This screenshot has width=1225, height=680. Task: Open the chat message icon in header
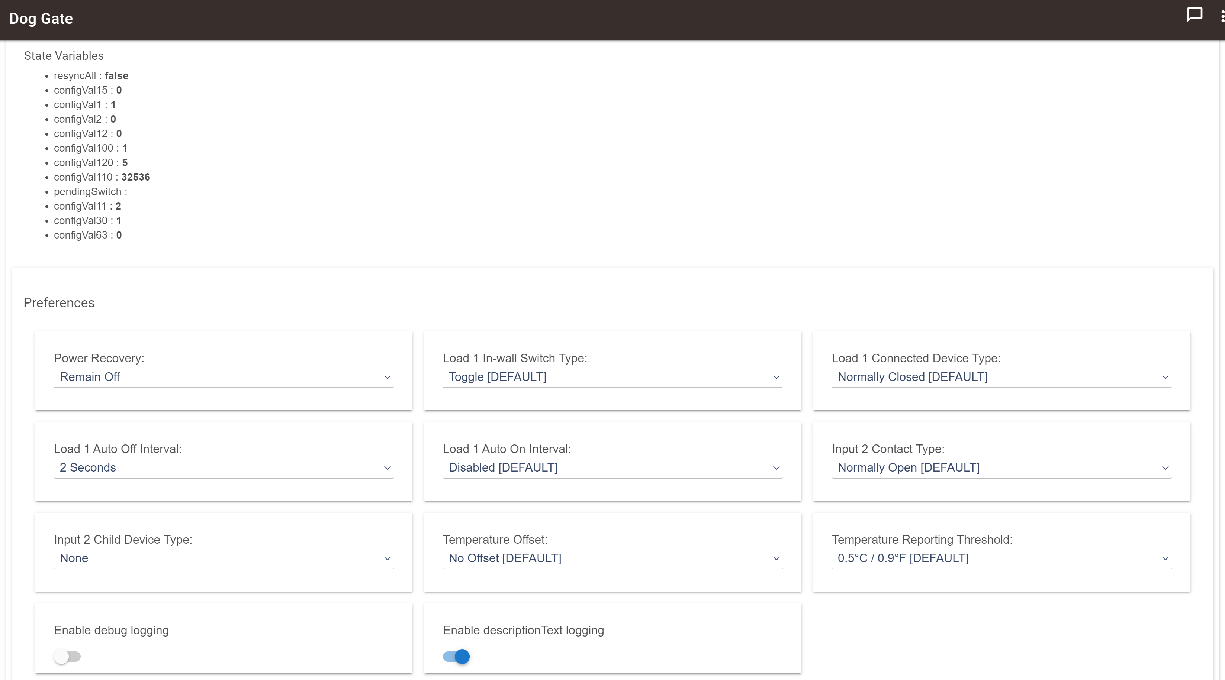point(1194,15)
